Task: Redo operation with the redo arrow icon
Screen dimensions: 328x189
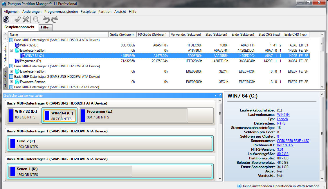Action: point(55,19)
